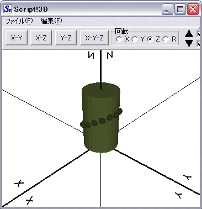Switch to the X-Y-Z view
The height and width of the screenshot is (209, 202).
click(x=94, y=38)
